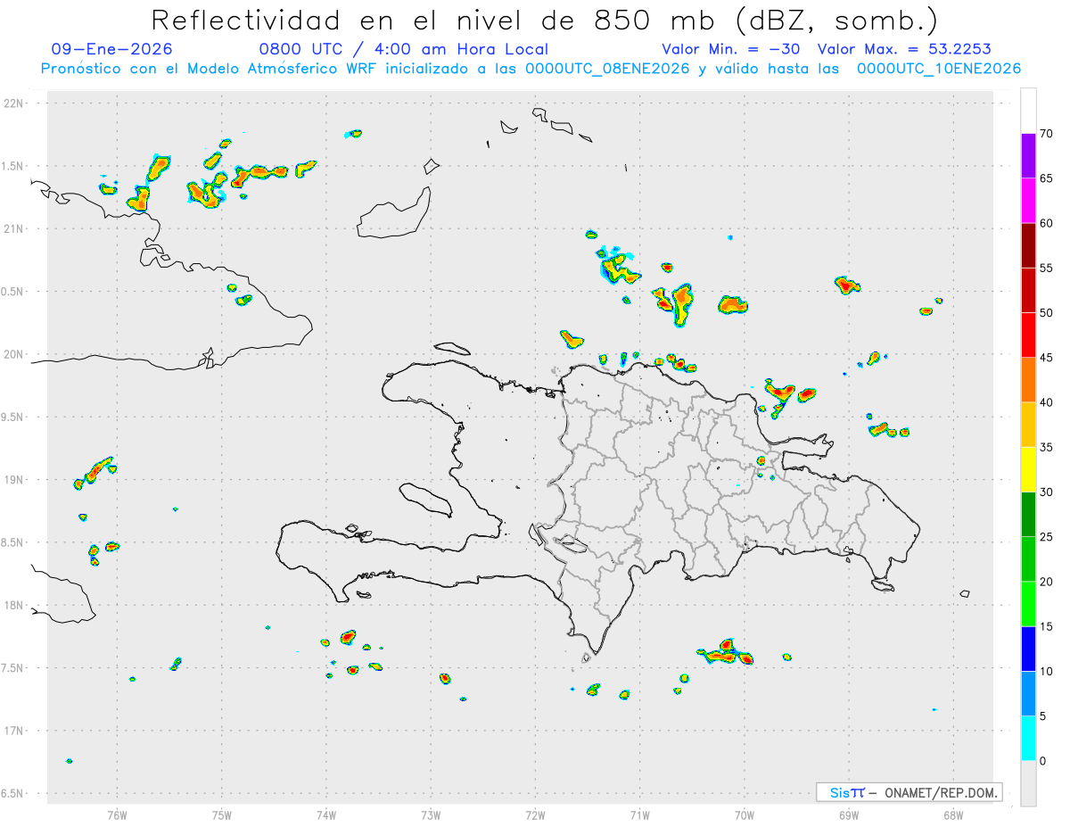Click the '17N' latitude label
Image resolution: width=1070 pixels, height=827 pixels.
14,731
